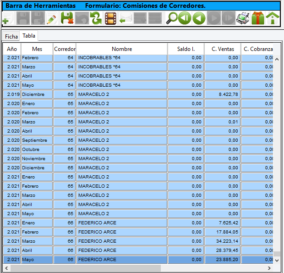The image size is (284, 273).
Task: Switch to the Ficha tab
Action: pos(11,37)
